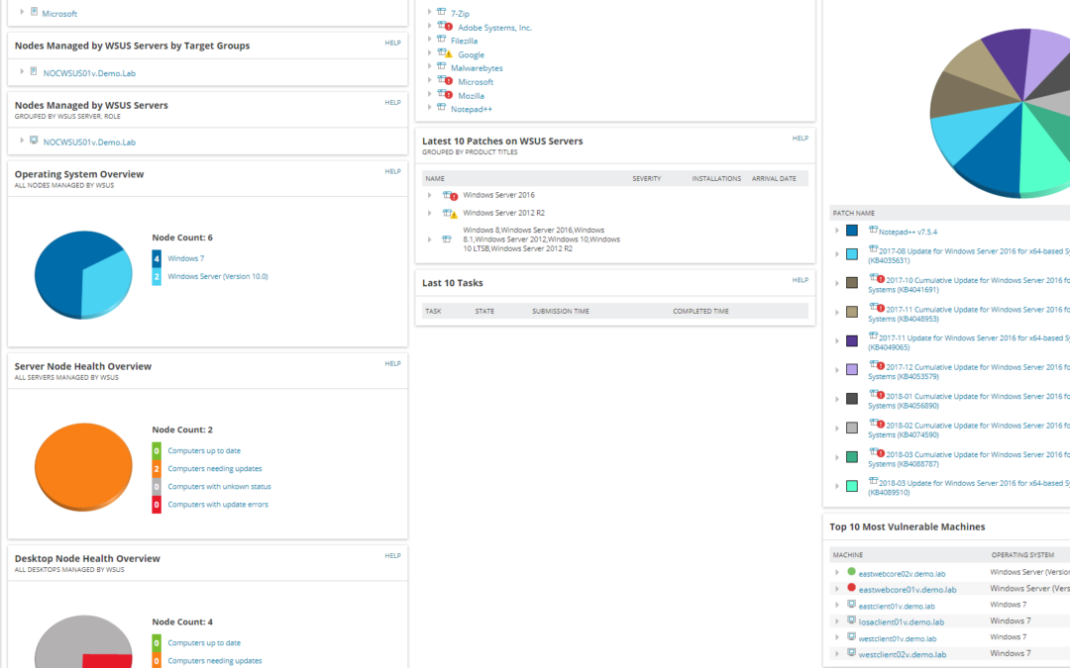Expand NOCWSUS01v.Demo.Lab under WSUS Servers
This screenshot has width=1070, height=668.
22,141
